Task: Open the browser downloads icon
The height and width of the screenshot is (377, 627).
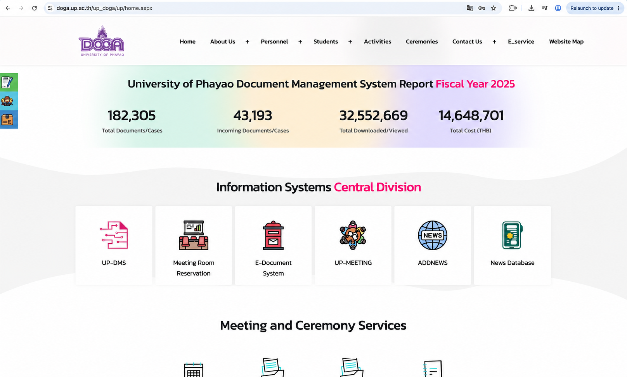Action: click(x=532, y=8)
